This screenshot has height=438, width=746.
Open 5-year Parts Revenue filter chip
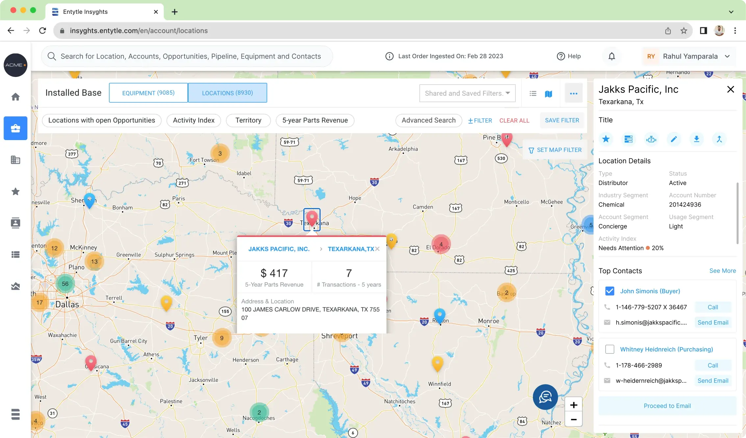pyautogui.click(x=315, y=120)
